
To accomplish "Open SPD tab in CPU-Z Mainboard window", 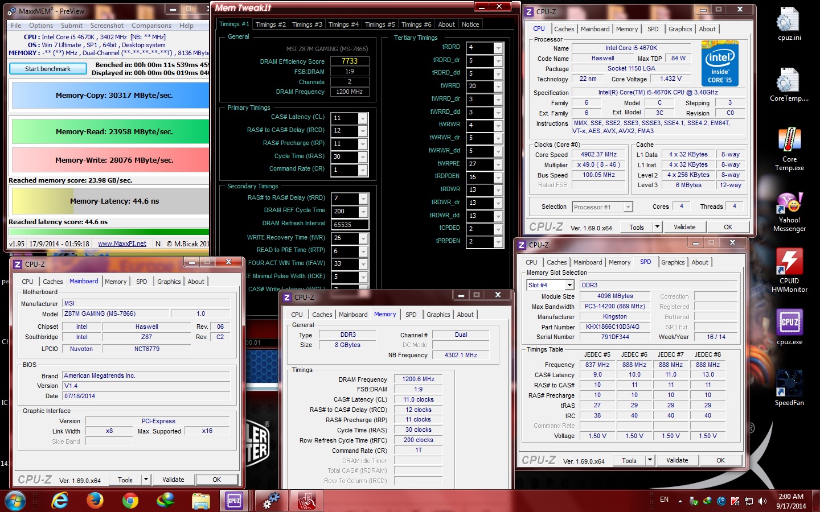I will coord(142,282).
